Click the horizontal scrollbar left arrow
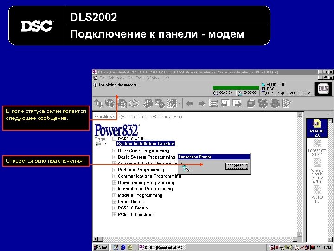The width and height of the screenshot is (334, 251). (x=96, y=239)
